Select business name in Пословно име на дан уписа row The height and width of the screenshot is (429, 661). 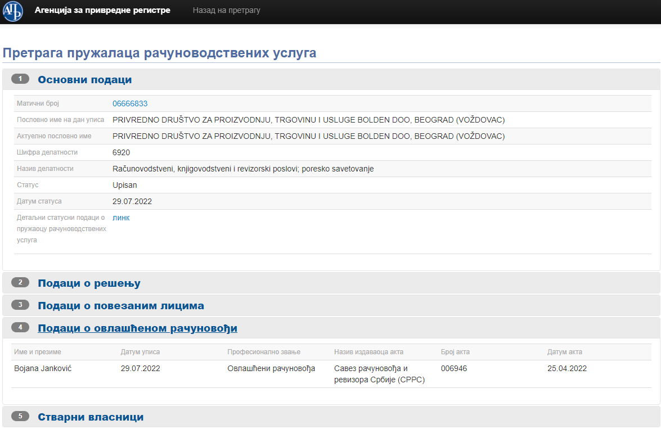(x=309, y=120)
